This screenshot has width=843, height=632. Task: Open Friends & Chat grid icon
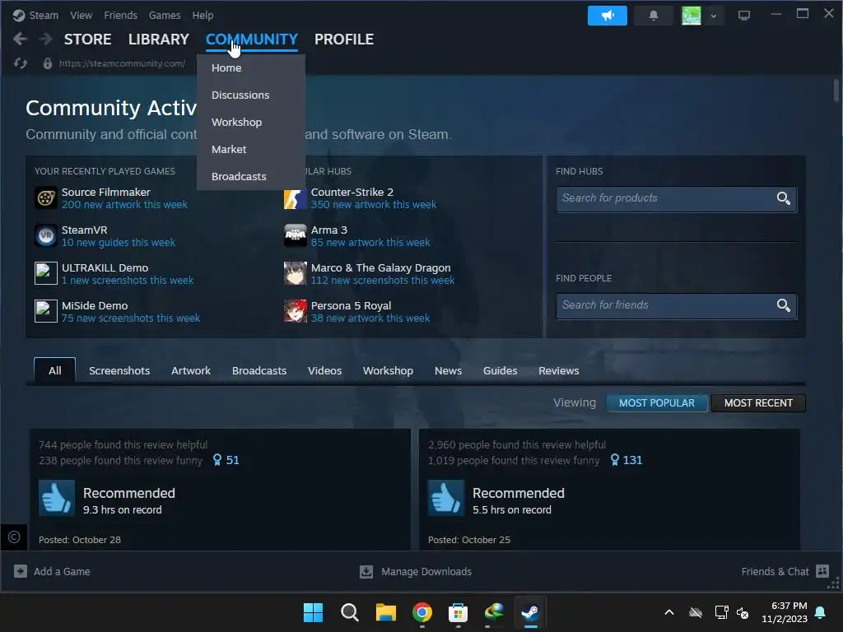pyautogui.click(x=822, y=571)
